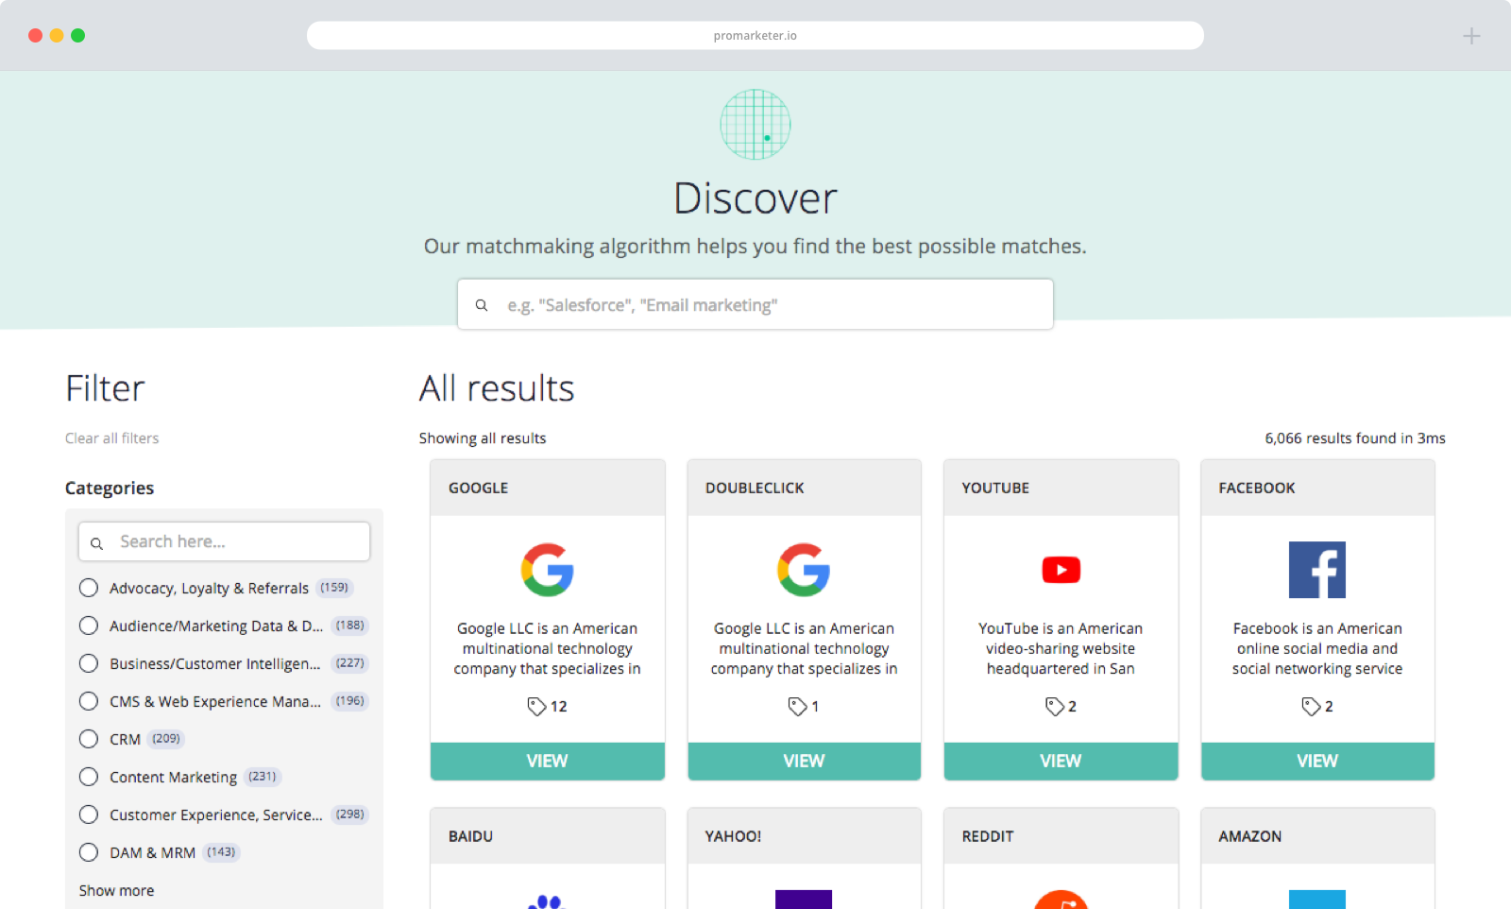The height and width of the screenshot is (909, 1511).
Task: Click the magnifier icon in categories search
Action: 96,543
